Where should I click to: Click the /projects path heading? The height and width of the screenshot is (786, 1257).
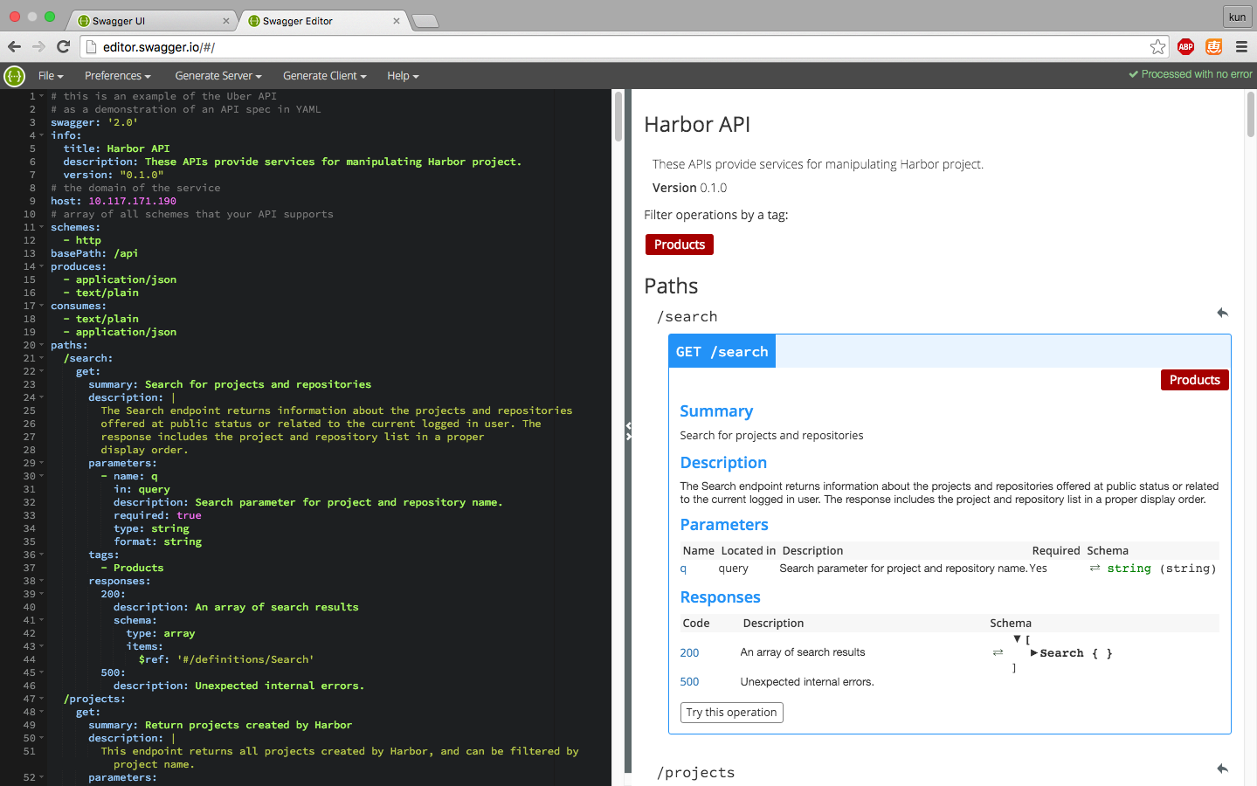click(x=696, y=772)
